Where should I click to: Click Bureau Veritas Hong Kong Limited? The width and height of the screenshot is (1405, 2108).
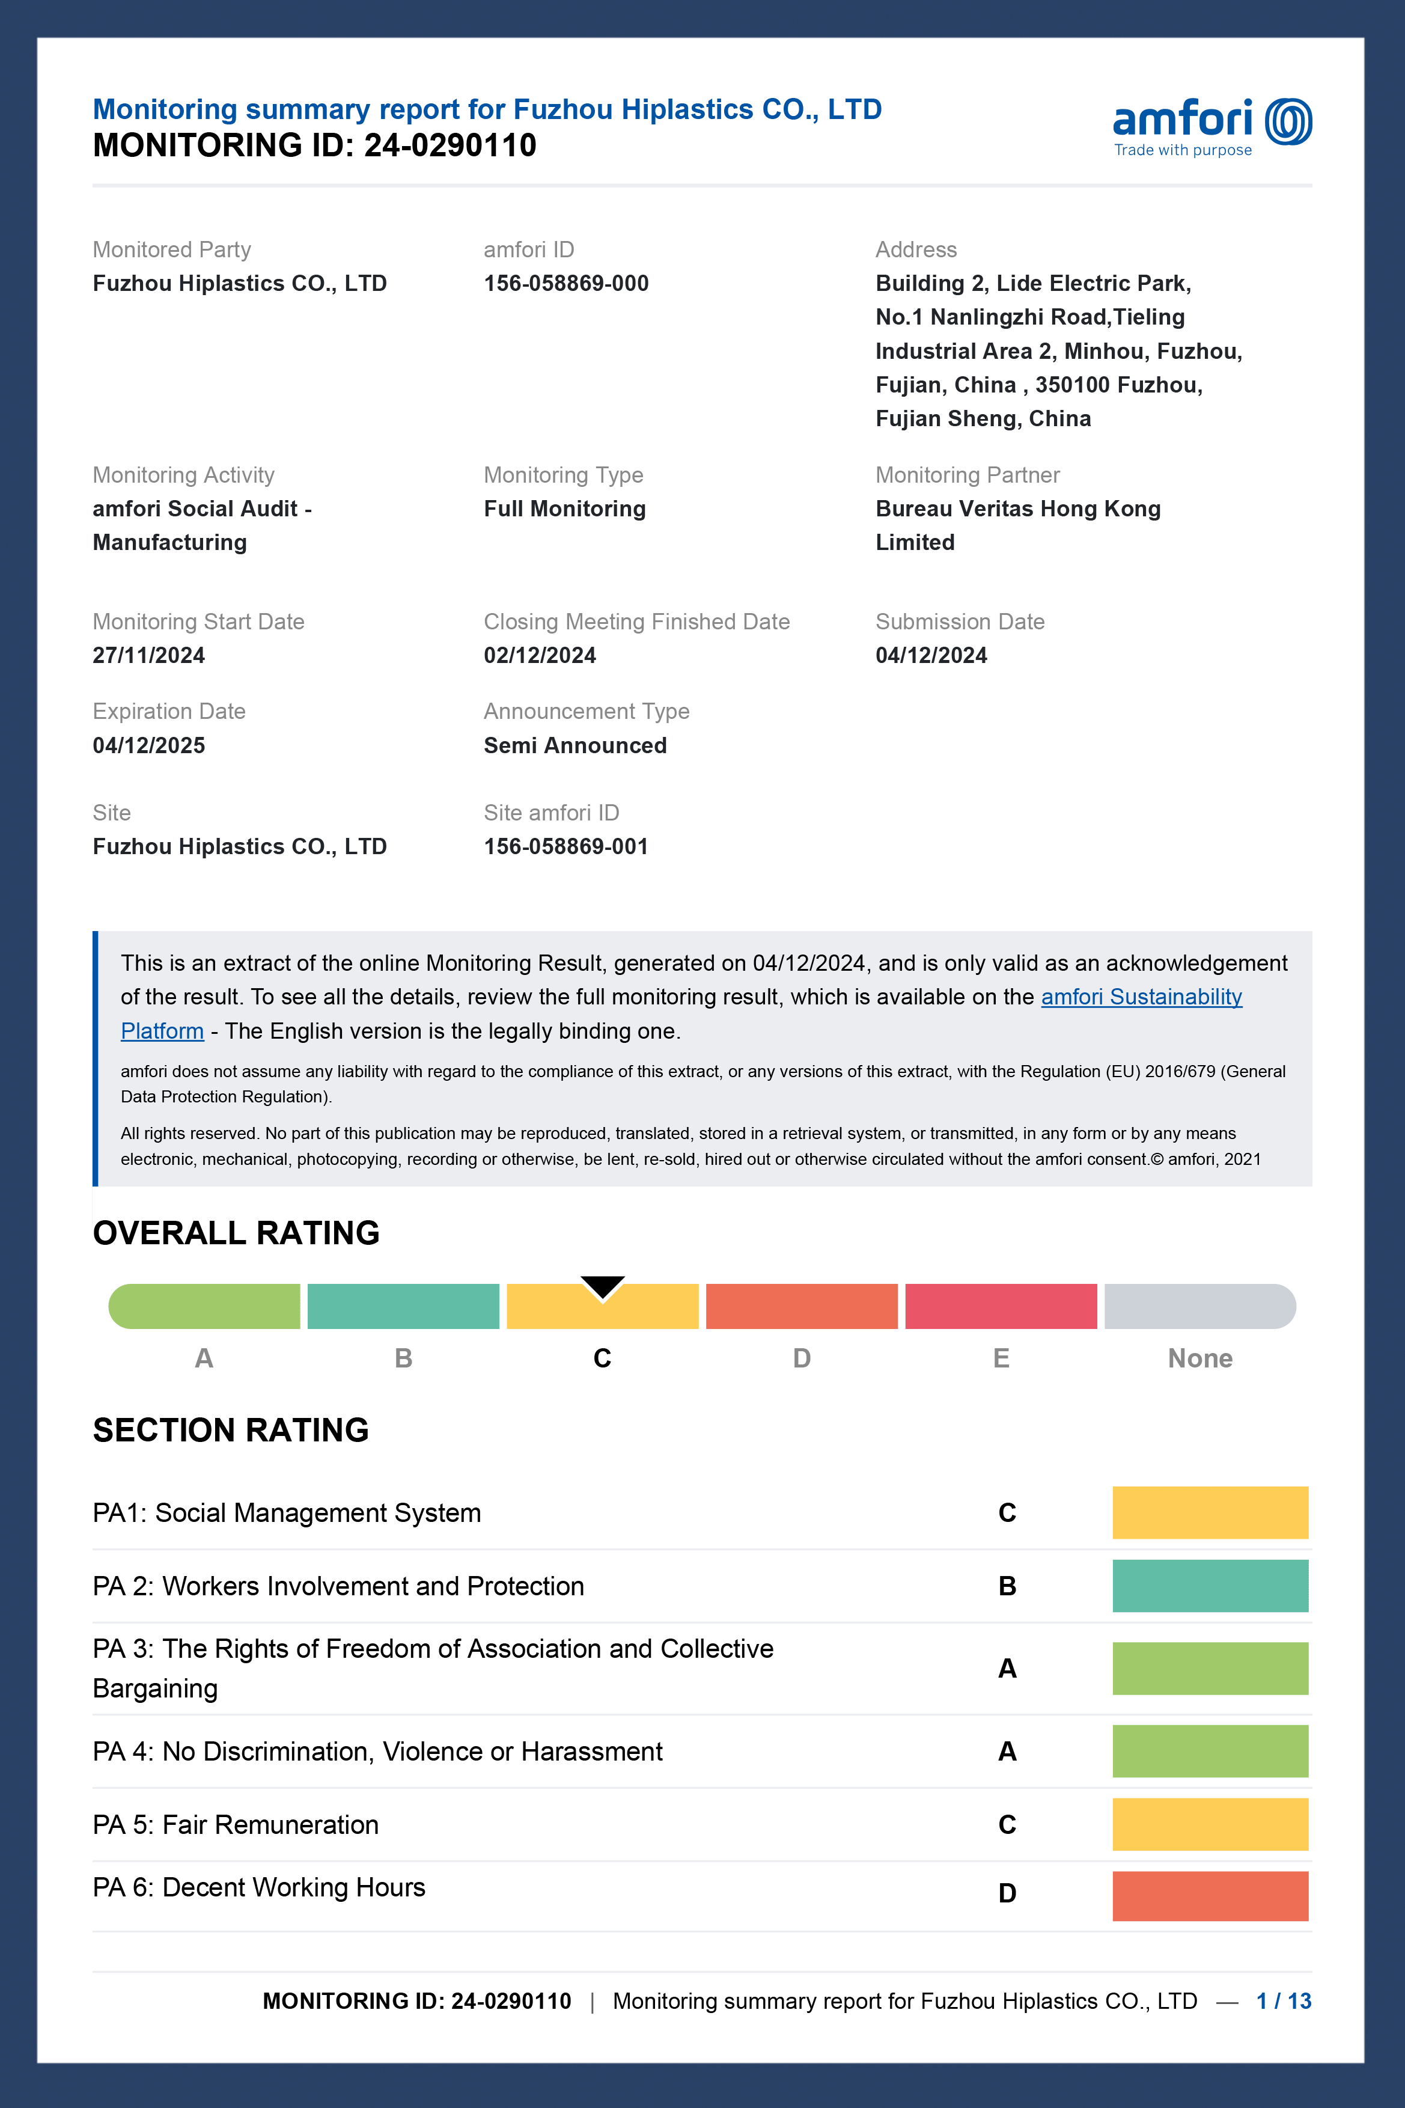pyautogui.click(x=1018, y=525)
